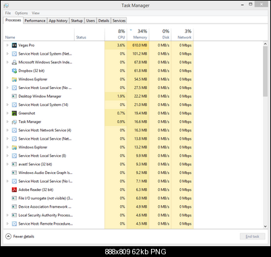Click the Service Host: Local Service (8) icon
This screenshot has width=271, height=257.
click(x=14, y=156)
